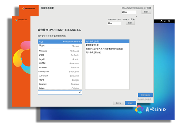This screenshot has height=123, width=179.
Task: Select Bosanski Bosnian language row
Action: [60, 84]
